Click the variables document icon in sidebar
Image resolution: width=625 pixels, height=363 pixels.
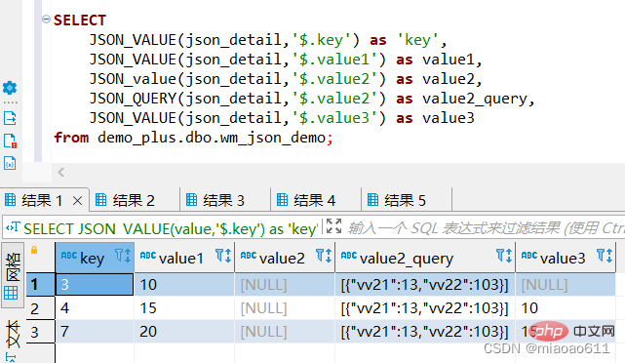(x=10, y=163)
